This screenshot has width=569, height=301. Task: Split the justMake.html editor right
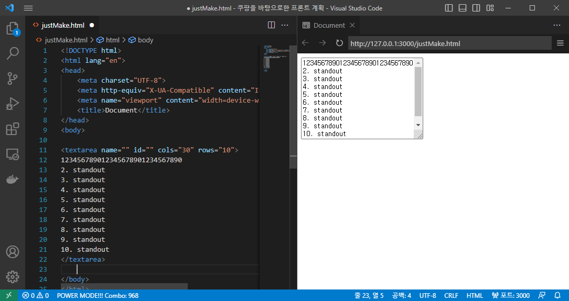click(x=271, y=25)
